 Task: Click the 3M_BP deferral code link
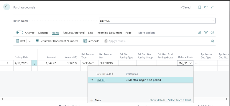101,80
